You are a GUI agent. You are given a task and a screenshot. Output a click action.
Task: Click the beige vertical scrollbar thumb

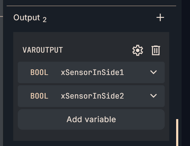click(177, 132)
